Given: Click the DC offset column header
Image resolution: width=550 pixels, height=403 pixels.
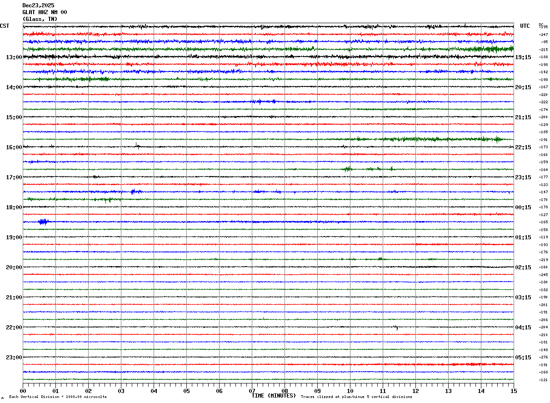Looking at the screenshot, I should tap(541, 25).
